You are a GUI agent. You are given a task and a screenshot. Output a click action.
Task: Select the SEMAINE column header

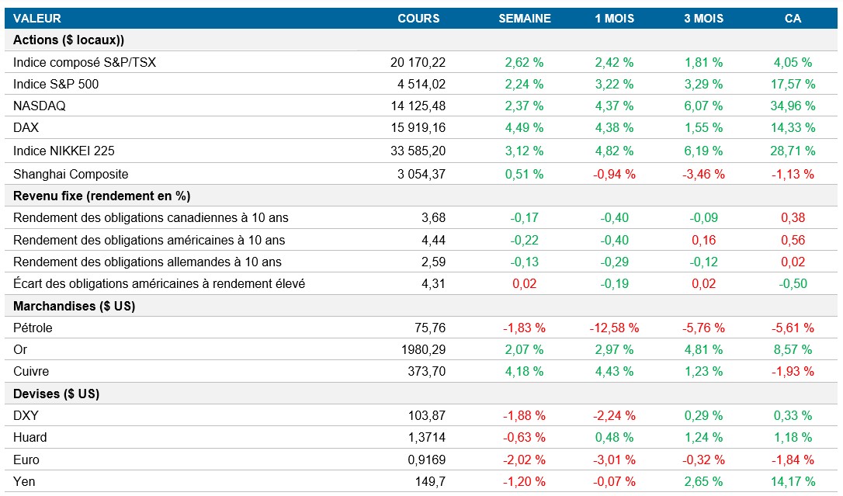click(525, 19)
